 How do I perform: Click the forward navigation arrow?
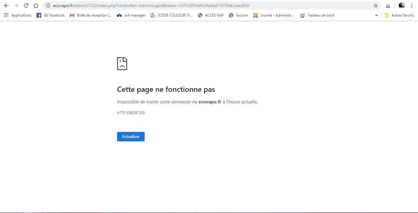[16, 6]
